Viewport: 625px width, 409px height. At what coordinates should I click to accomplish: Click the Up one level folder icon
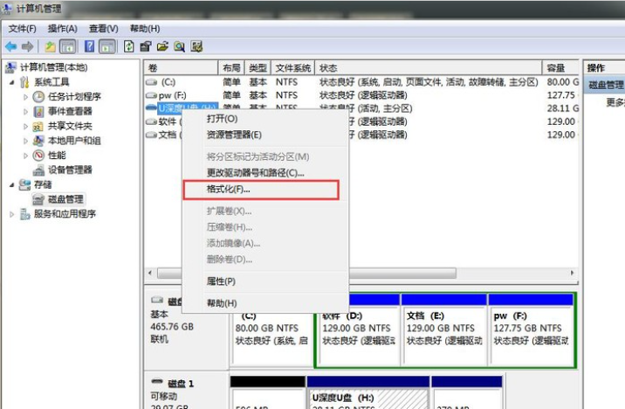click(x=50, y=46)
